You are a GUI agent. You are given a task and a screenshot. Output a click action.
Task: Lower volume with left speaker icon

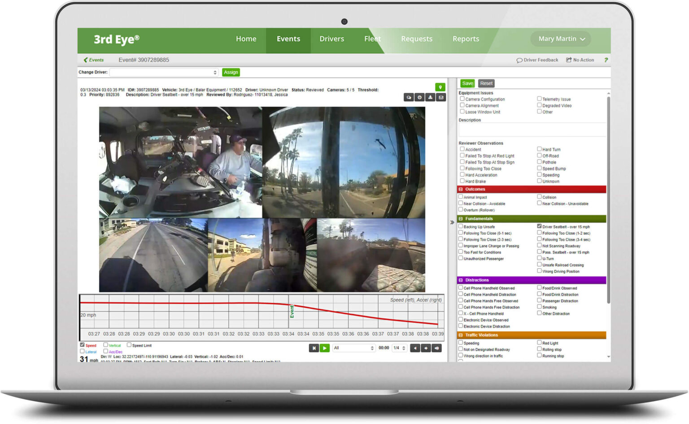coord(415,348)
